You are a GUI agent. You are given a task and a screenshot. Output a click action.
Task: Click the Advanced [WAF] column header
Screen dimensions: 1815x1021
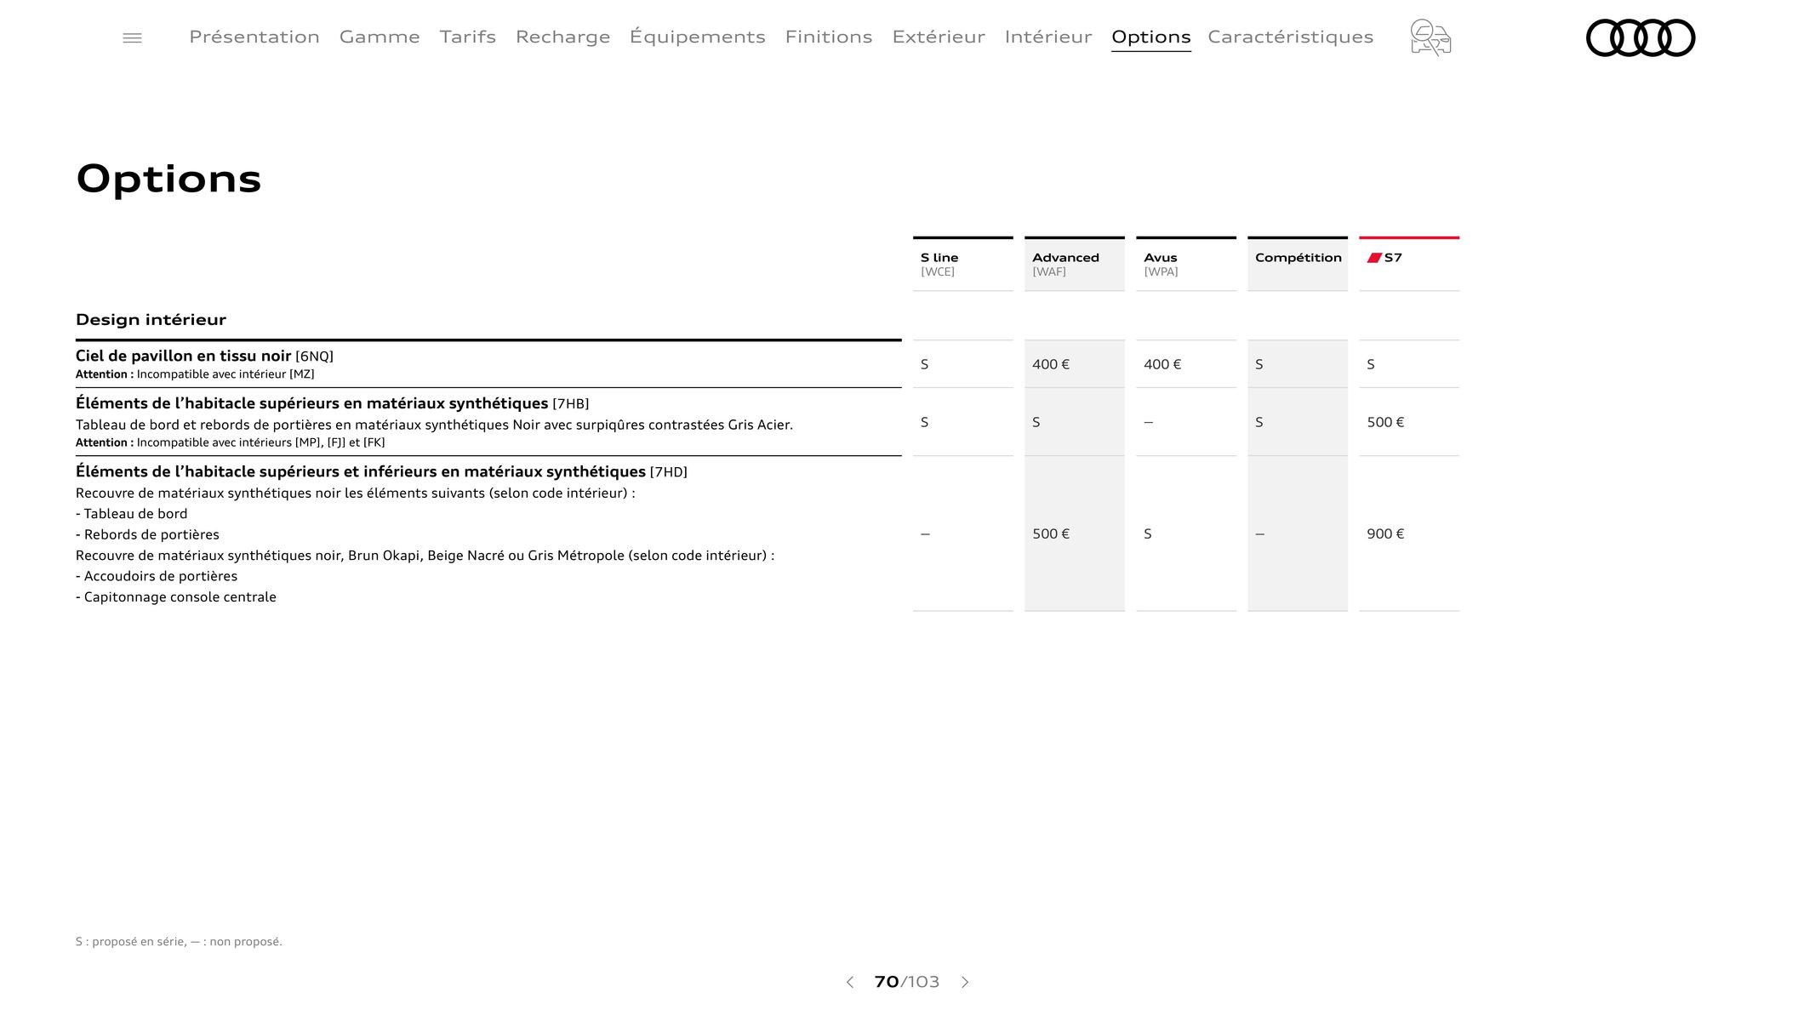(1075, 264)
